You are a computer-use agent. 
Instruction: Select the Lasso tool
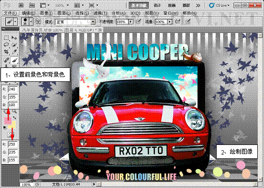point(6,44)
